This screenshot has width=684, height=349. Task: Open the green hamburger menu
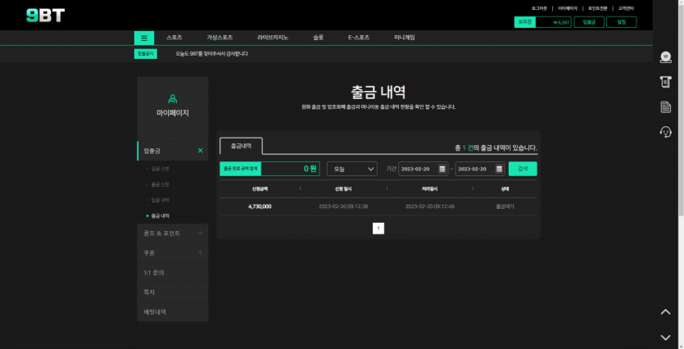point(144,38)
